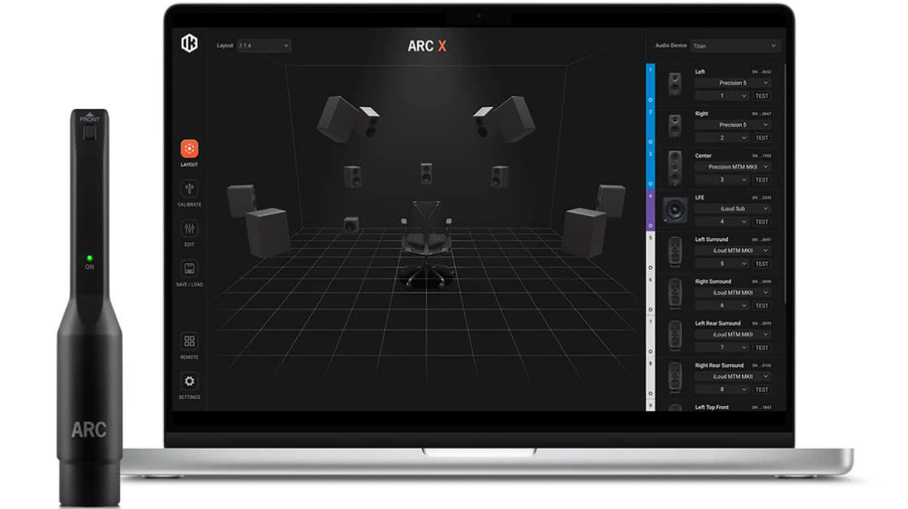Toggle the circle marker on channel 1 strip
The image size is (908, 509).
pyautogui.click(x=650, y=100)
